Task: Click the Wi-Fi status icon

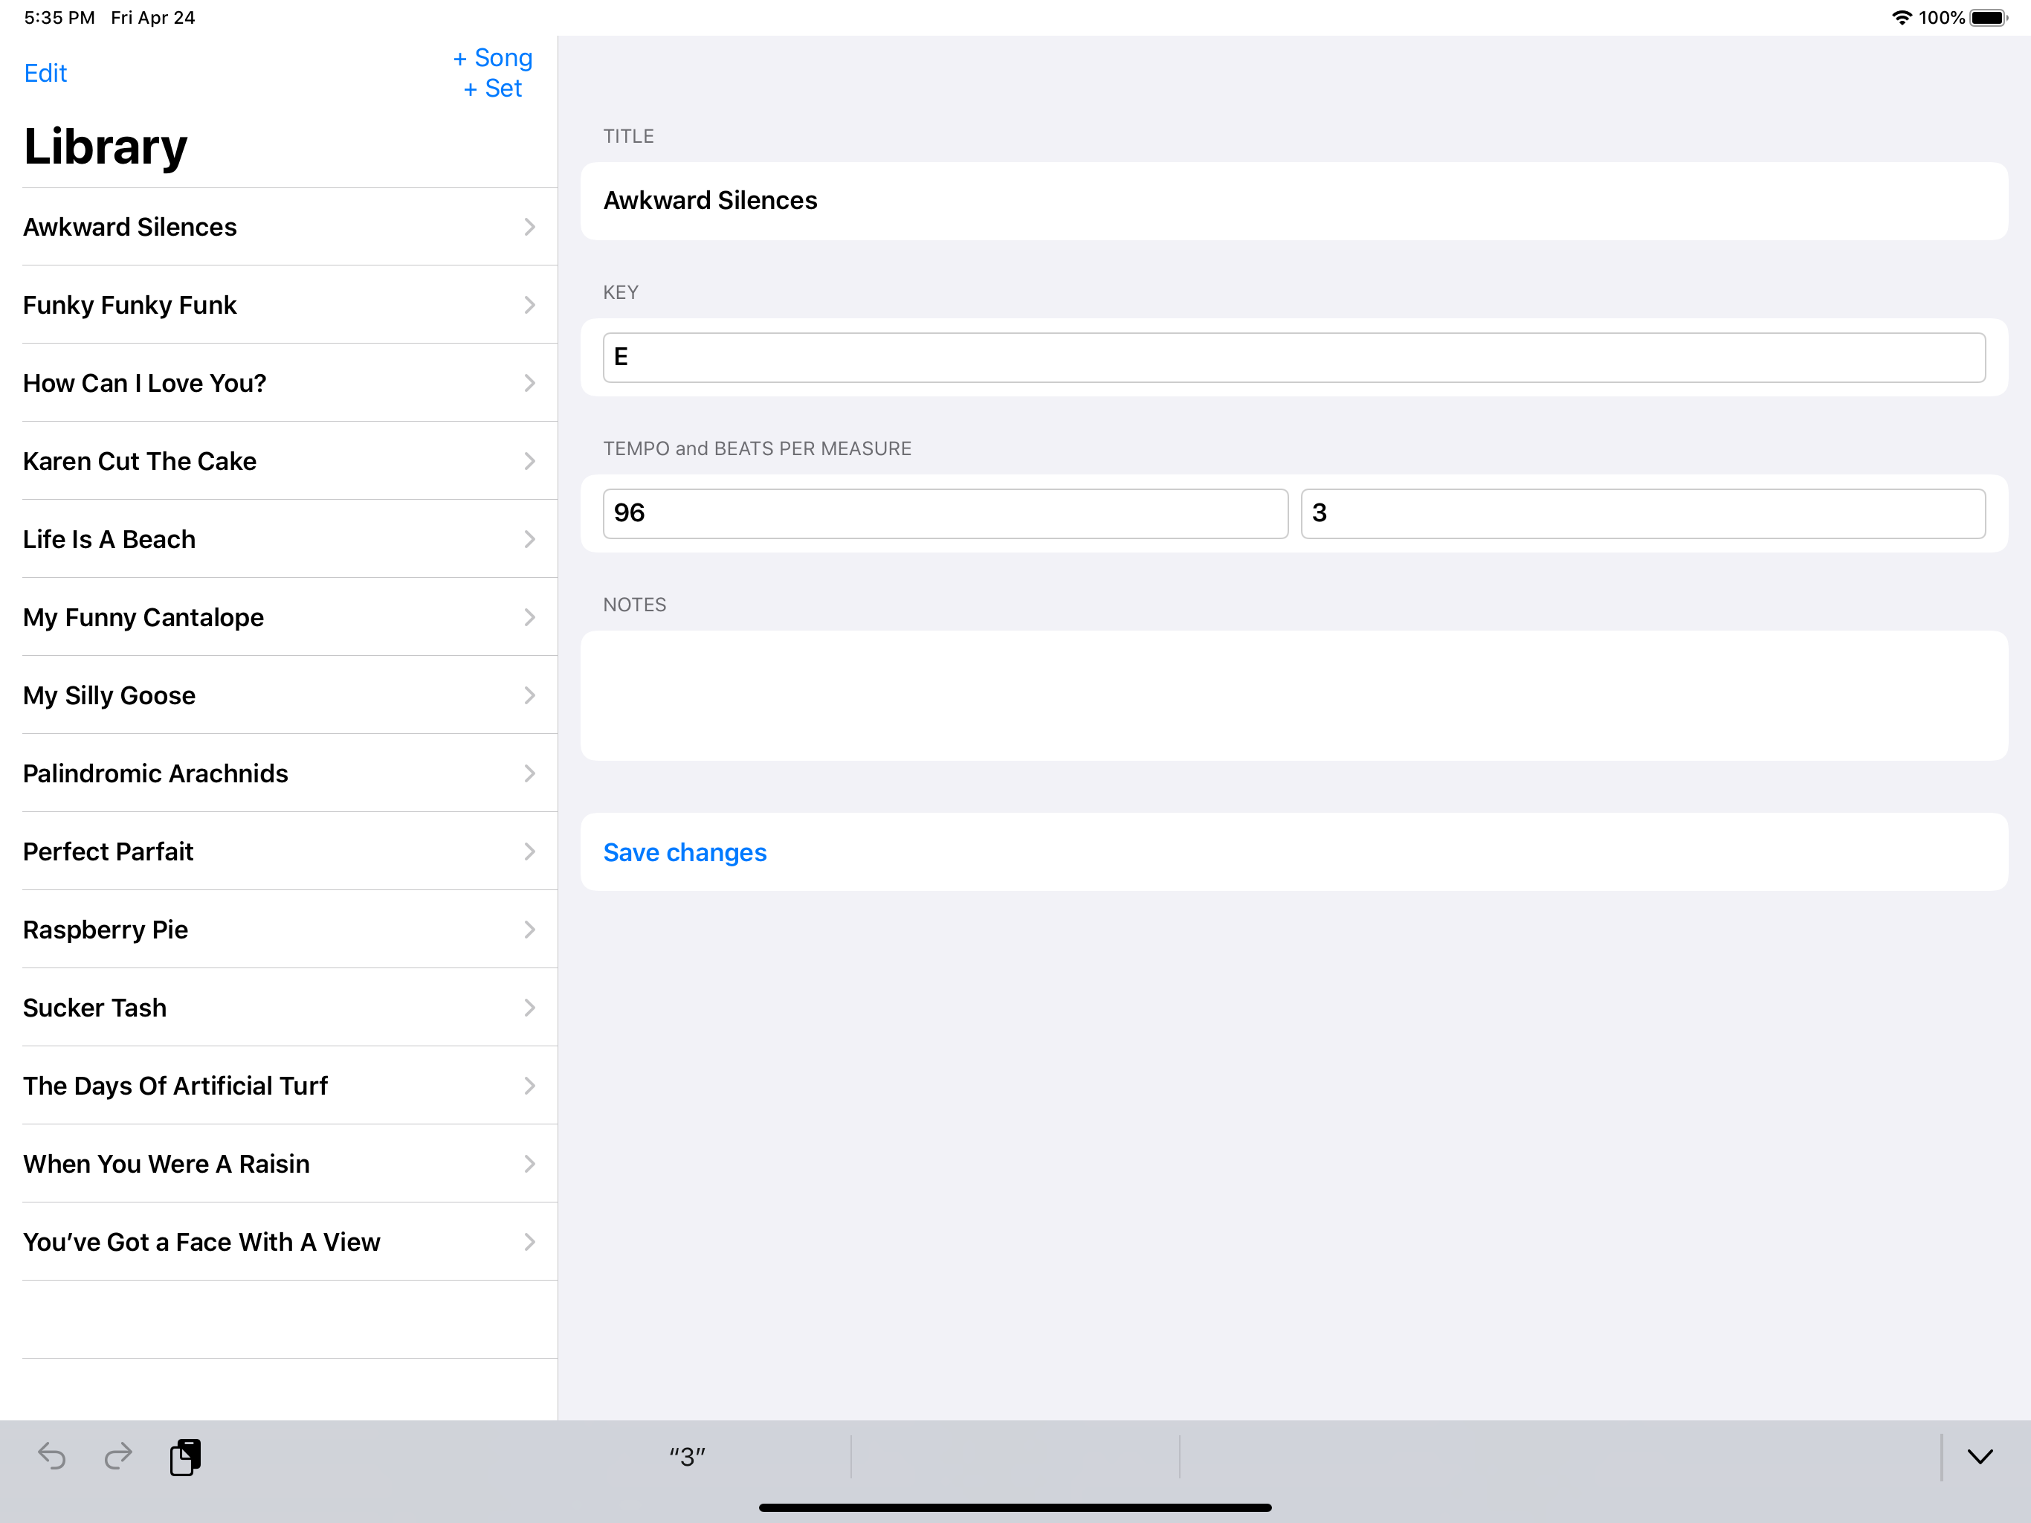Action: point(1901,17)
